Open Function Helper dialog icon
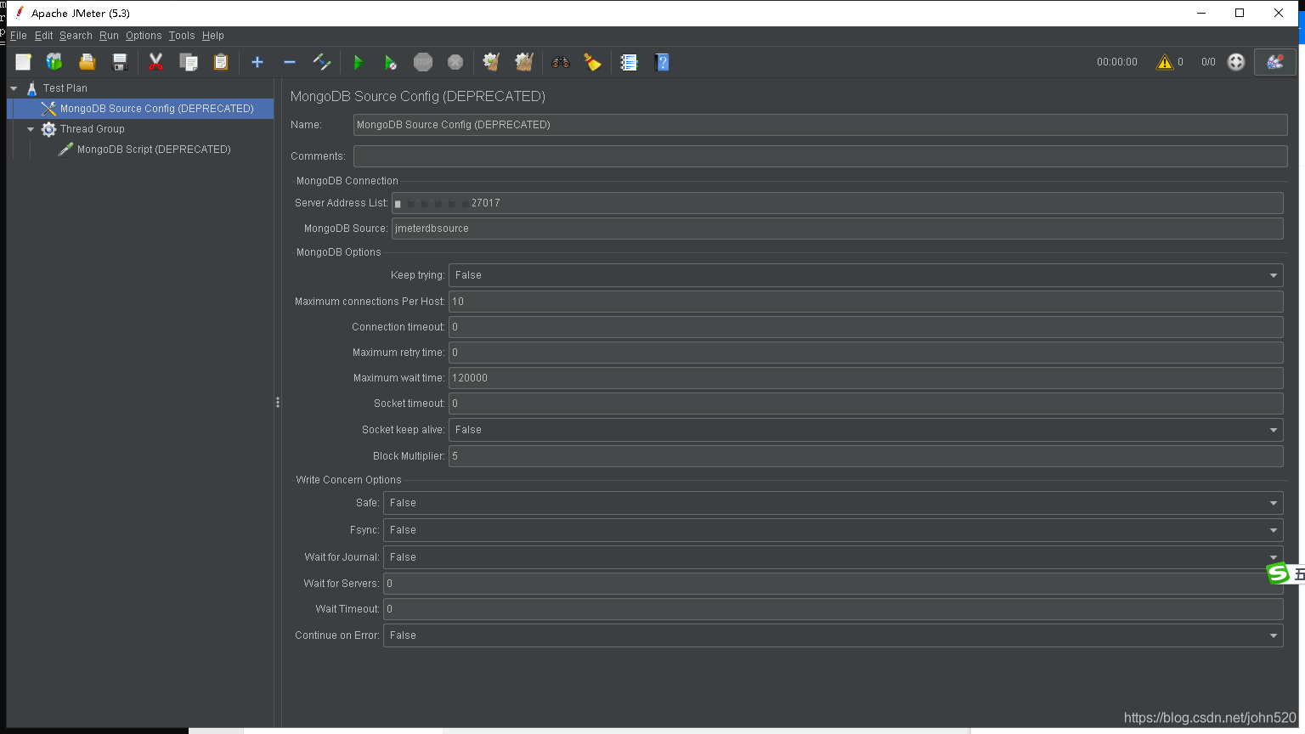The image size is (1305, 734). (630, 62)
